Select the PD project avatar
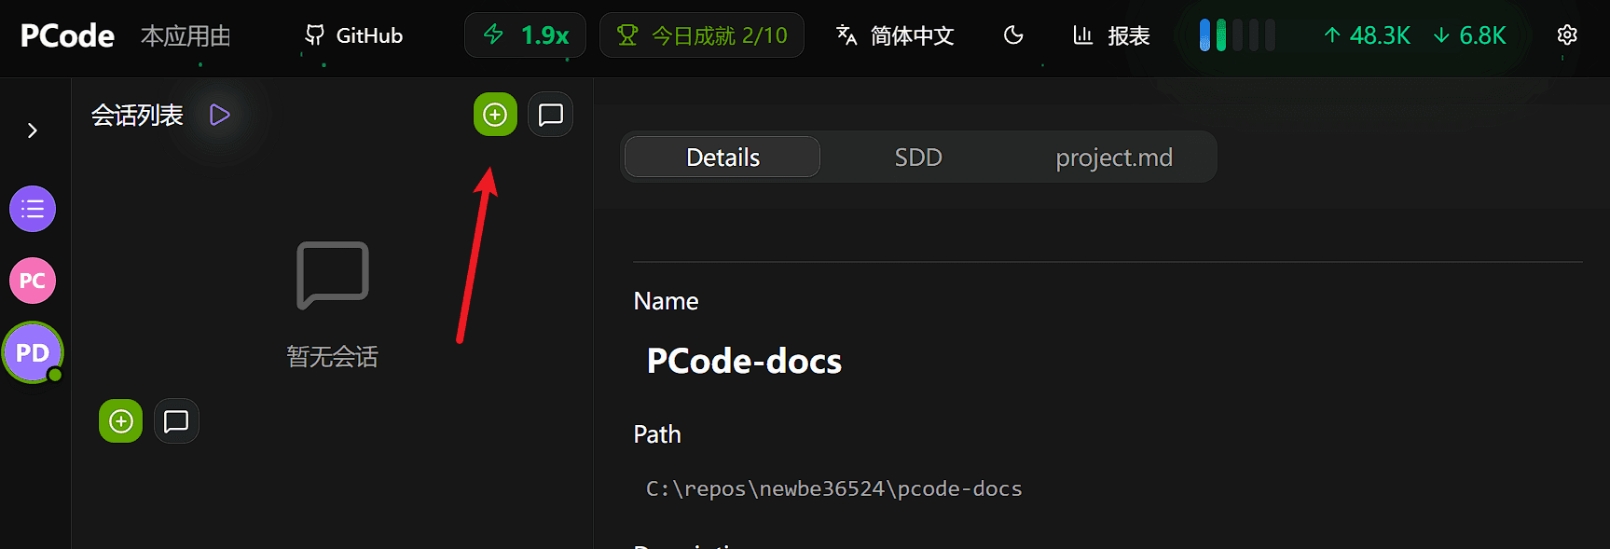1610x549 pixels. point(33,353)
